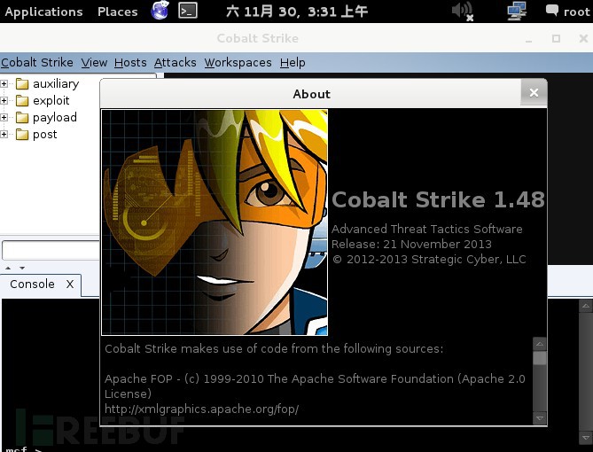Click the Advanced Threat Tactics Software line

tap(427, 229)
